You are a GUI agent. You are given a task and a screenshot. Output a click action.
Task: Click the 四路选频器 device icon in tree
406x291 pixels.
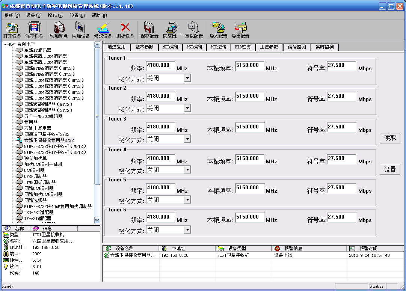tap(20, 201)
